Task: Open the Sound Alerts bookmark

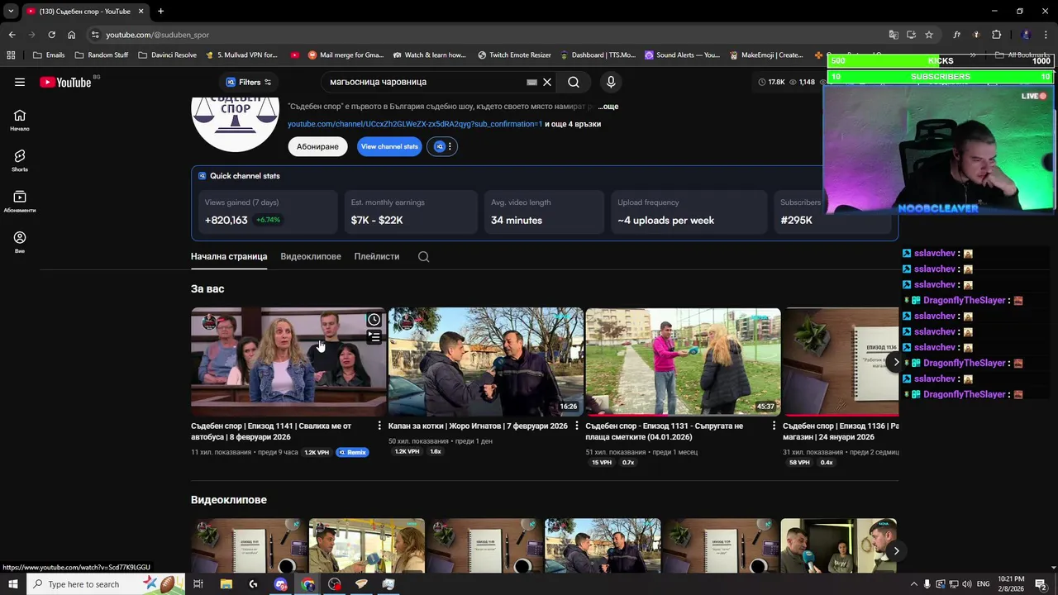Action: pos(682,55)
